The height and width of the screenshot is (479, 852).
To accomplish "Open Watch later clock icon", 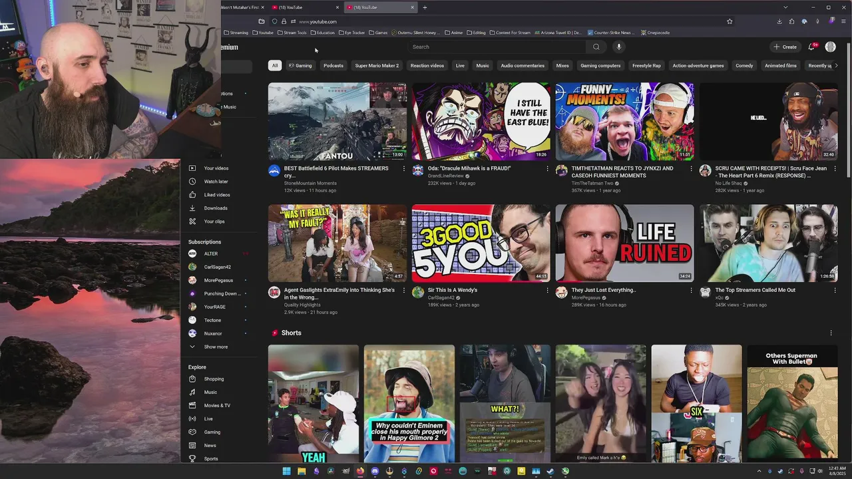I will pos(192,182).
